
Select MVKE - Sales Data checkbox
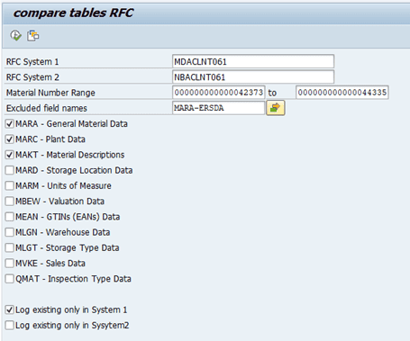10,264
